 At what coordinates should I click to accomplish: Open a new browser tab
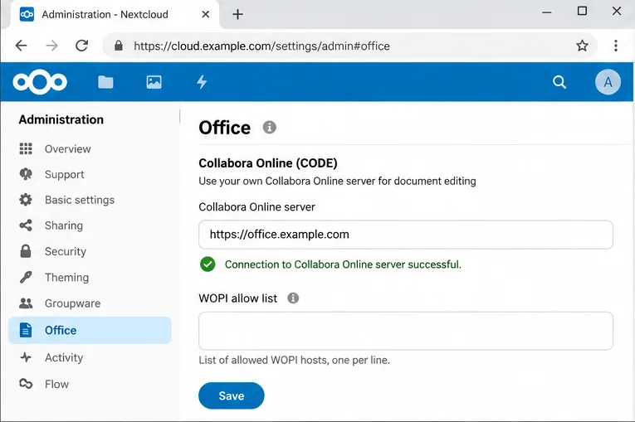pos(237,15)
